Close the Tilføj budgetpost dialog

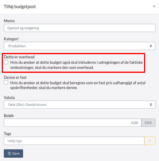(154, 6)
